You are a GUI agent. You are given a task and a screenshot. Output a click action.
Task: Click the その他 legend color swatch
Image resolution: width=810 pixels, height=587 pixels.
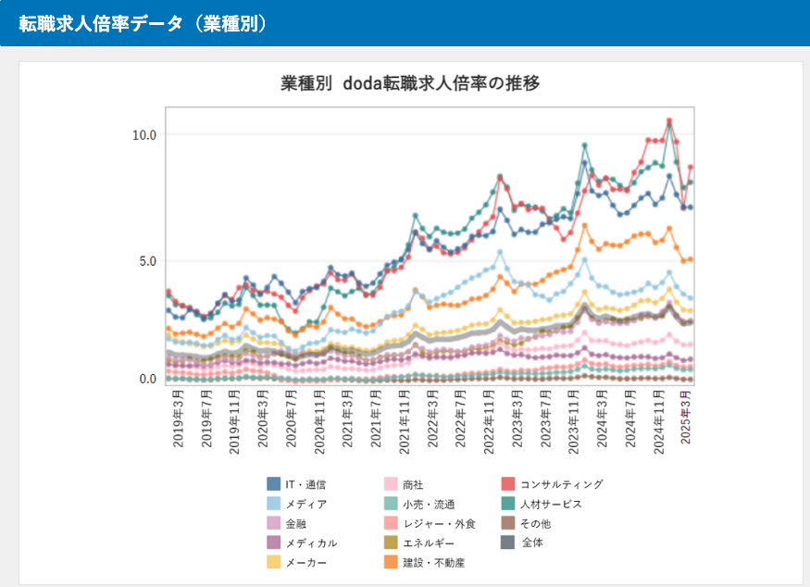(x=508, y=523)
